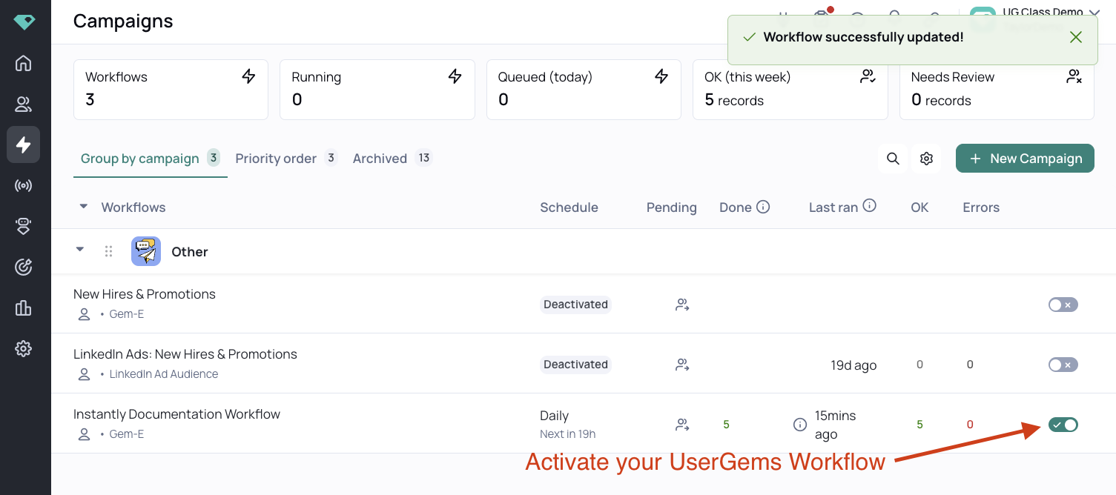The image size is (1116, 495).
Task: Click the 15mins ago last ran value
Action: pyautogui.click(x=835, y=425)
